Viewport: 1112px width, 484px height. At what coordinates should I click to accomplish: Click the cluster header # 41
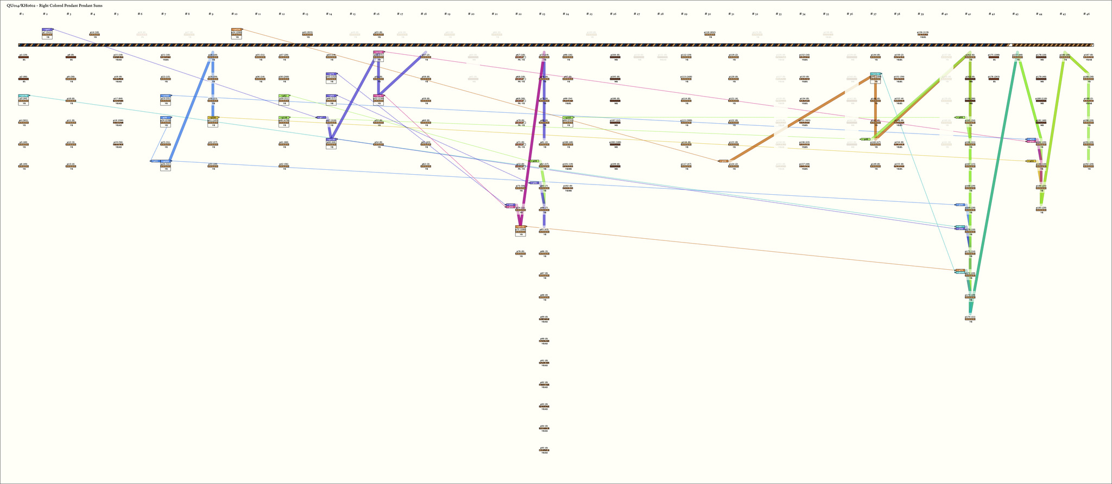click(968, 14)
